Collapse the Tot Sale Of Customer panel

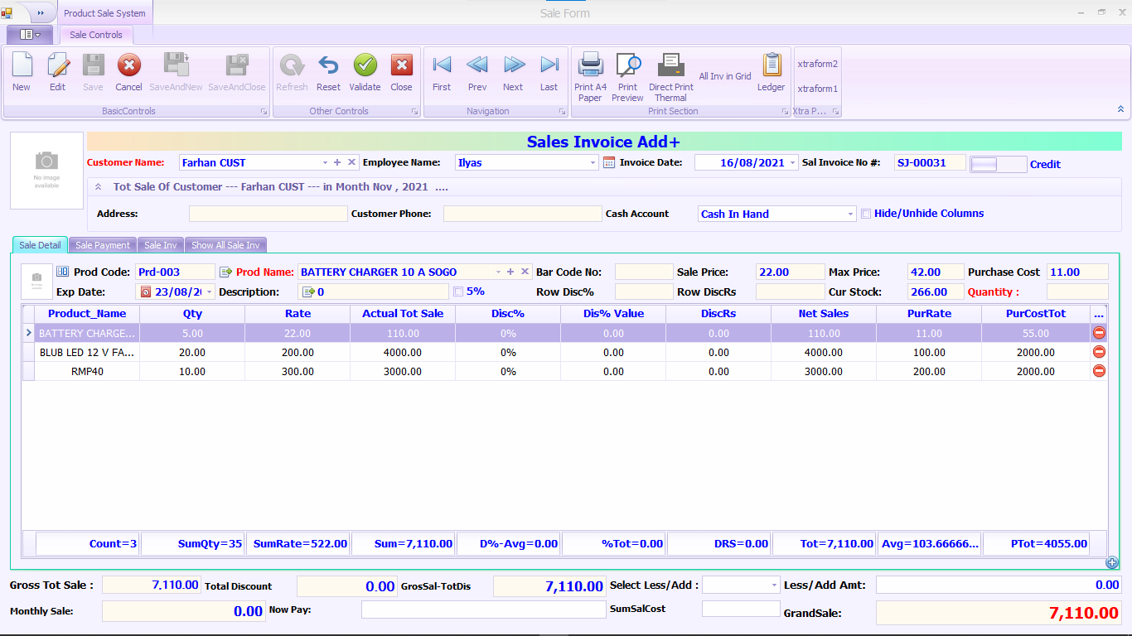click(x=98, y=187)
